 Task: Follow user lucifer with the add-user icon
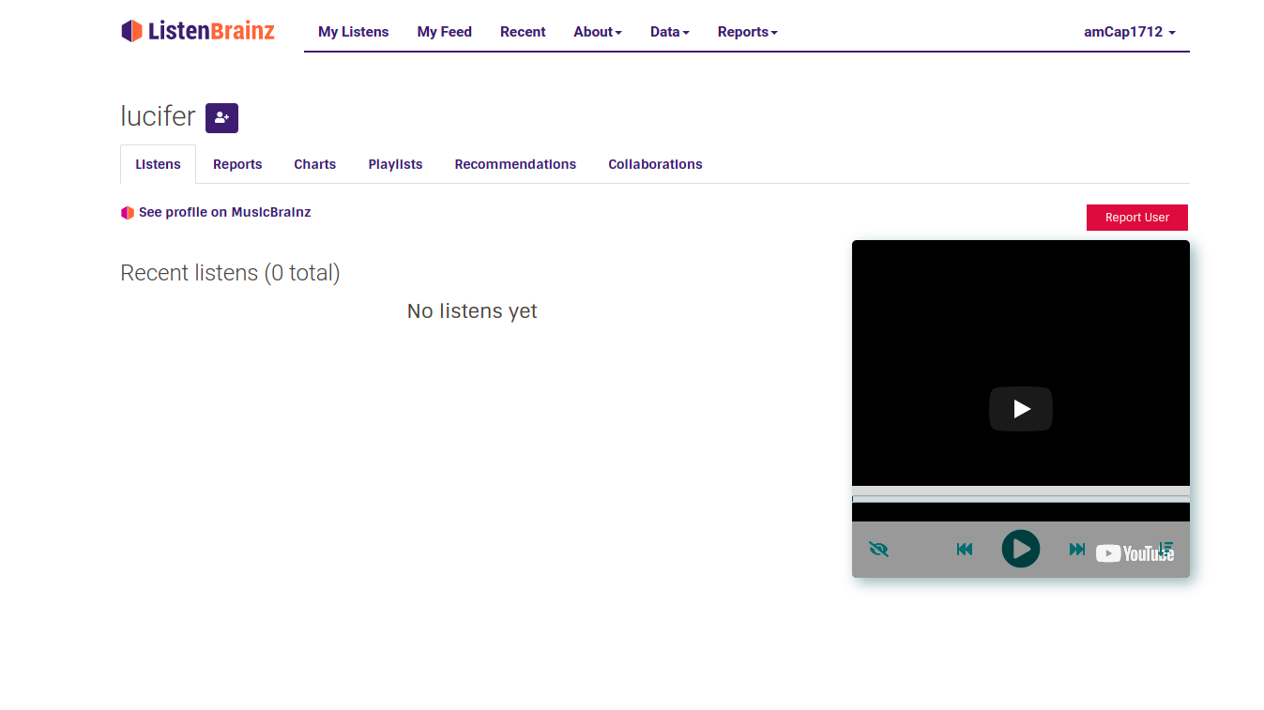[x=221, y=118]
